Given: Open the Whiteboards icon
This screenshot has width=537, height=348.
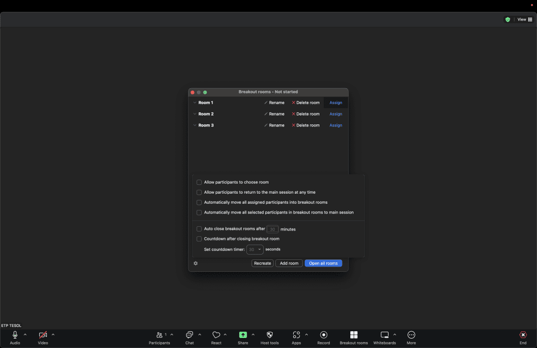Looking at the screenshot, I should click(x=384, y=335).
